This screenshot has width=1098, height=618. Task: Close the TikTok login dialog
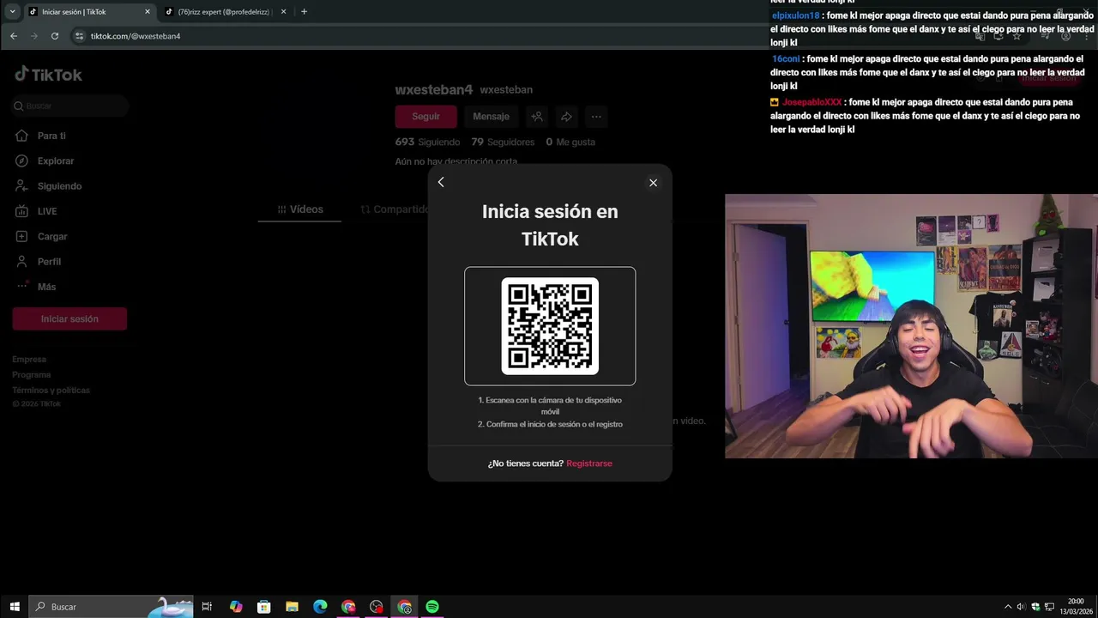653,183
